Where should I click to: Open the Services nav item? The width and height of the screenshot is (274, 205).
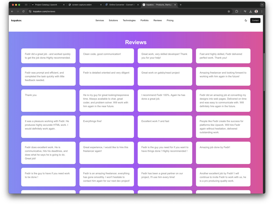click(x=100, y=20)
